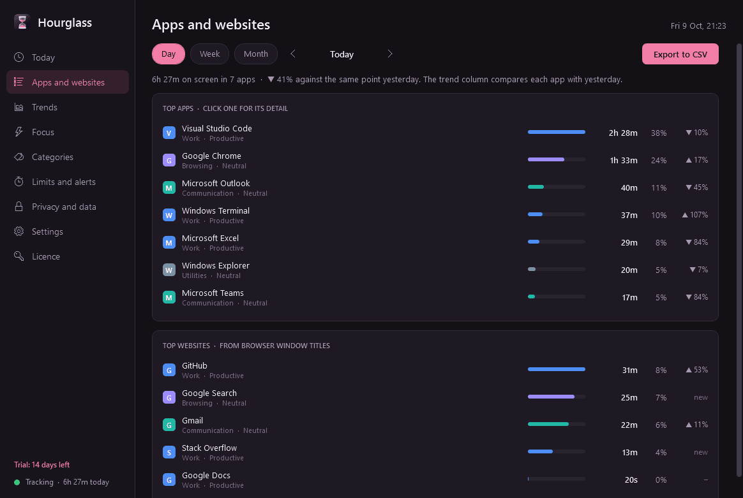743x498 pixels.
Task: Click the gear icon beside Settings
Action: (19, 231)
